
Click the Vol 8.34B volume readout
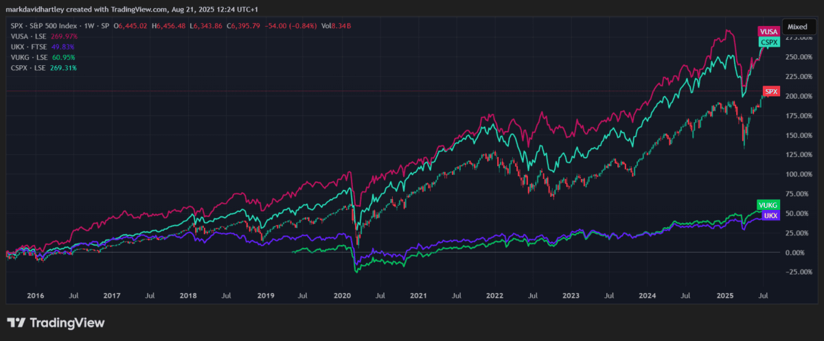pyautogui.click(x=339, y=25)
